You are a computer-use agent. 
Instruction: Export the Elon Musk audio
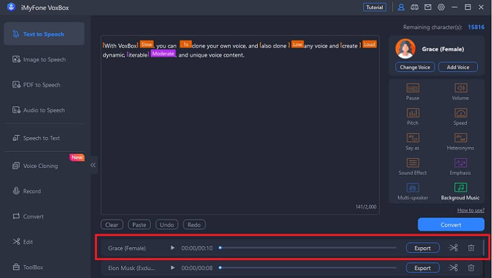(x=423, y=268)
